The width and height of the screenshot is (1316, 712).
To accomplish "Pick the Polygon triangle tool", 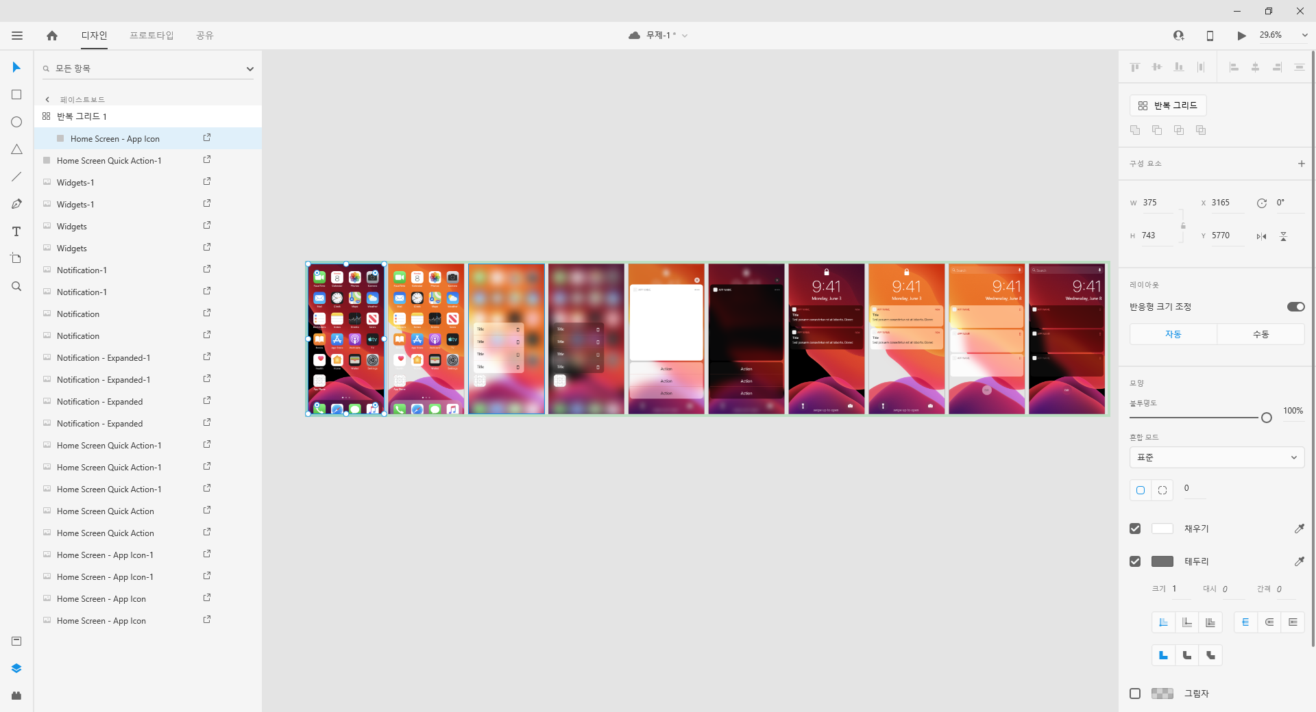I will click(16, 149).
